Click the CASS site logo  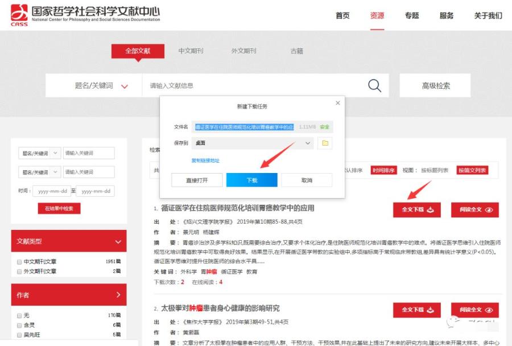(19, 14)
